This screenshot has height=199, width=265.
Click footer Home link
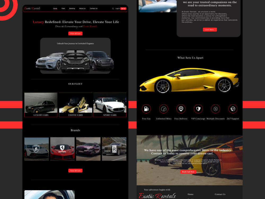(x=191, y=194)
